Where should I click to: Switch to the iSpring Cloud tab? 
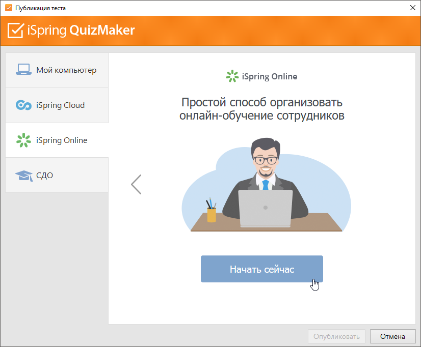[x=57, y=105]
